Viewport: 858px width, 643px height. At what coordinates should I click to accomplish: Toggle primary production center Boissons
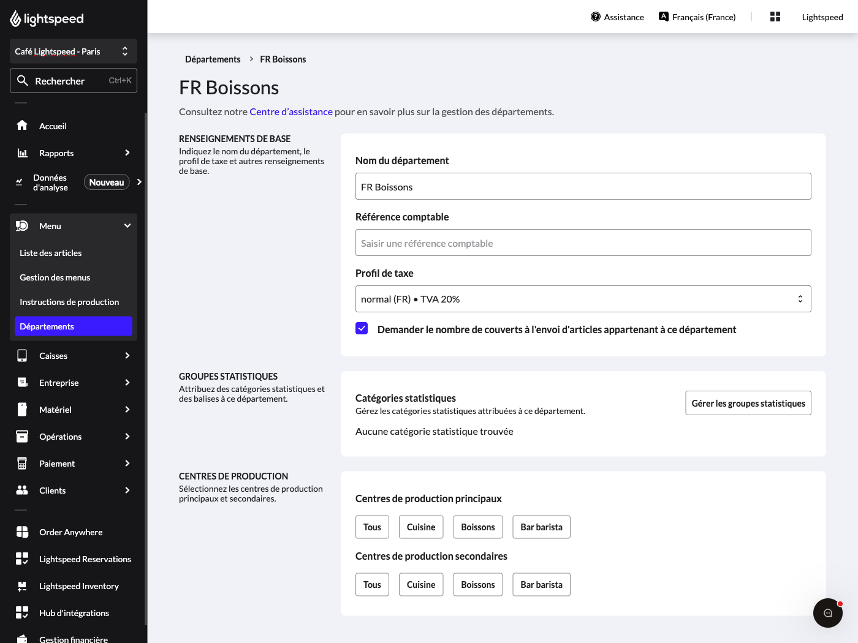click(x=478, y=527)
